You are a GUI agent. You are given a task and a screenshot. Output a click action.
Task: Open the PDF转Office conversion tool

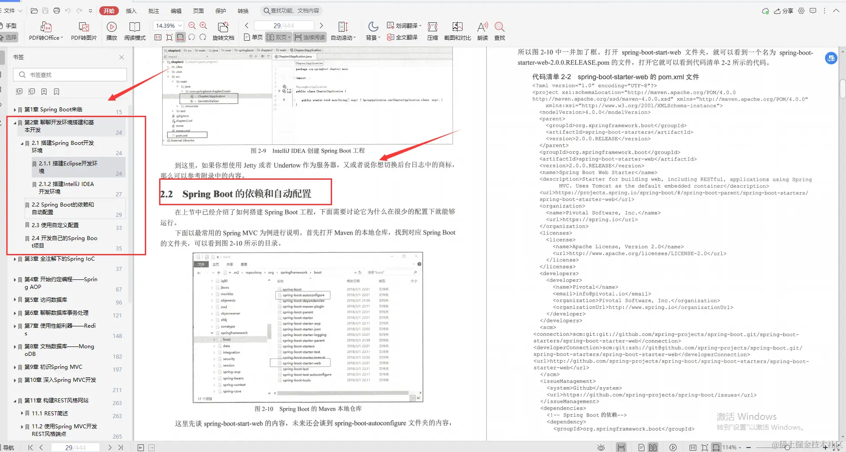(x=45, y=30)
